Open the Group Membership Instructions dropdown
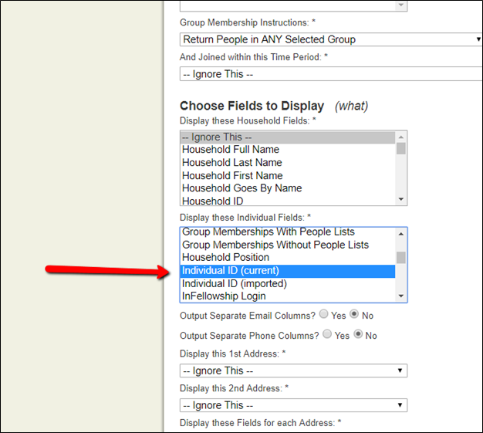 tap(331, 39)
